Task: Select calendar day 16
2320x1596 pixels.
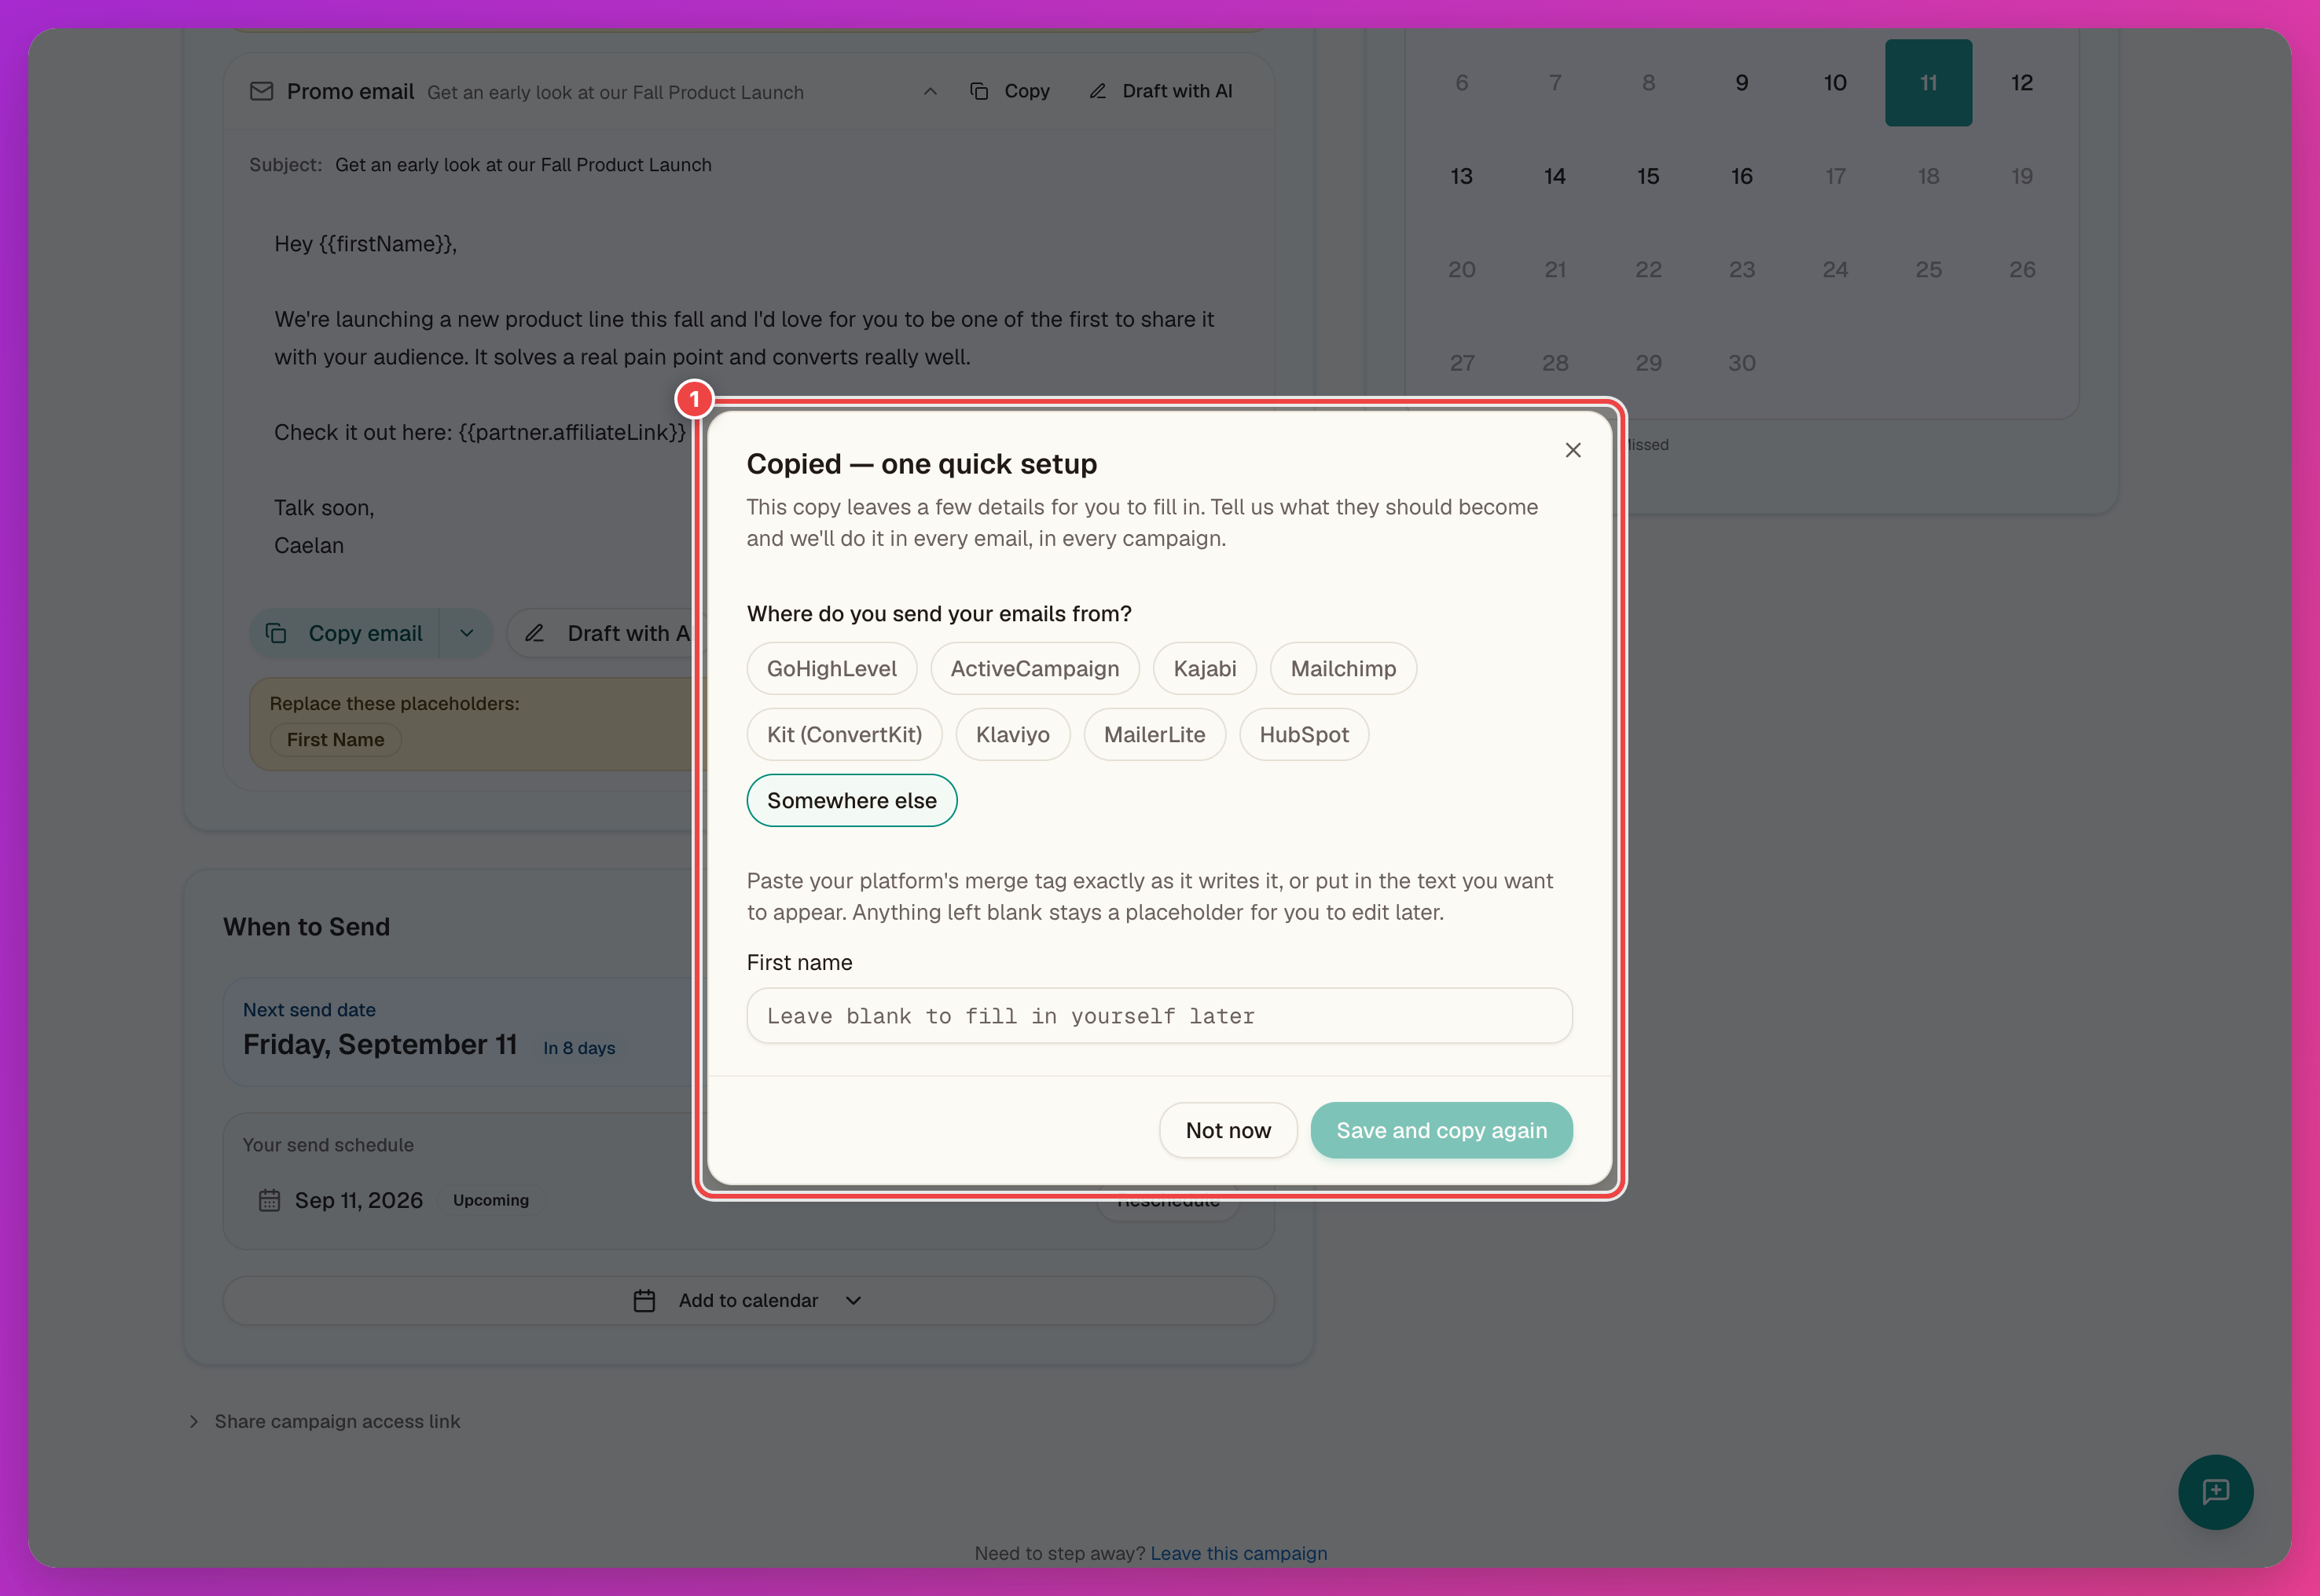Action: click(x=1742, y=176)
